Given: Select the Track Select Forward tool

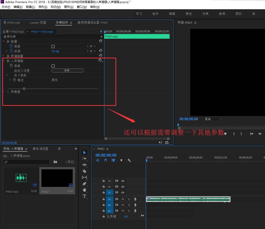Looking at the screenshot, I should point(84,159).
